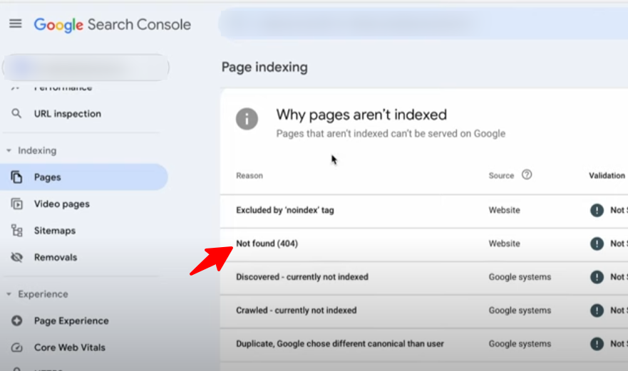Open Crawled - currently not indexed row
Image resolution: width=628 pixels, height=371 pixels.
pyautogui.click(x=423, y=310)
